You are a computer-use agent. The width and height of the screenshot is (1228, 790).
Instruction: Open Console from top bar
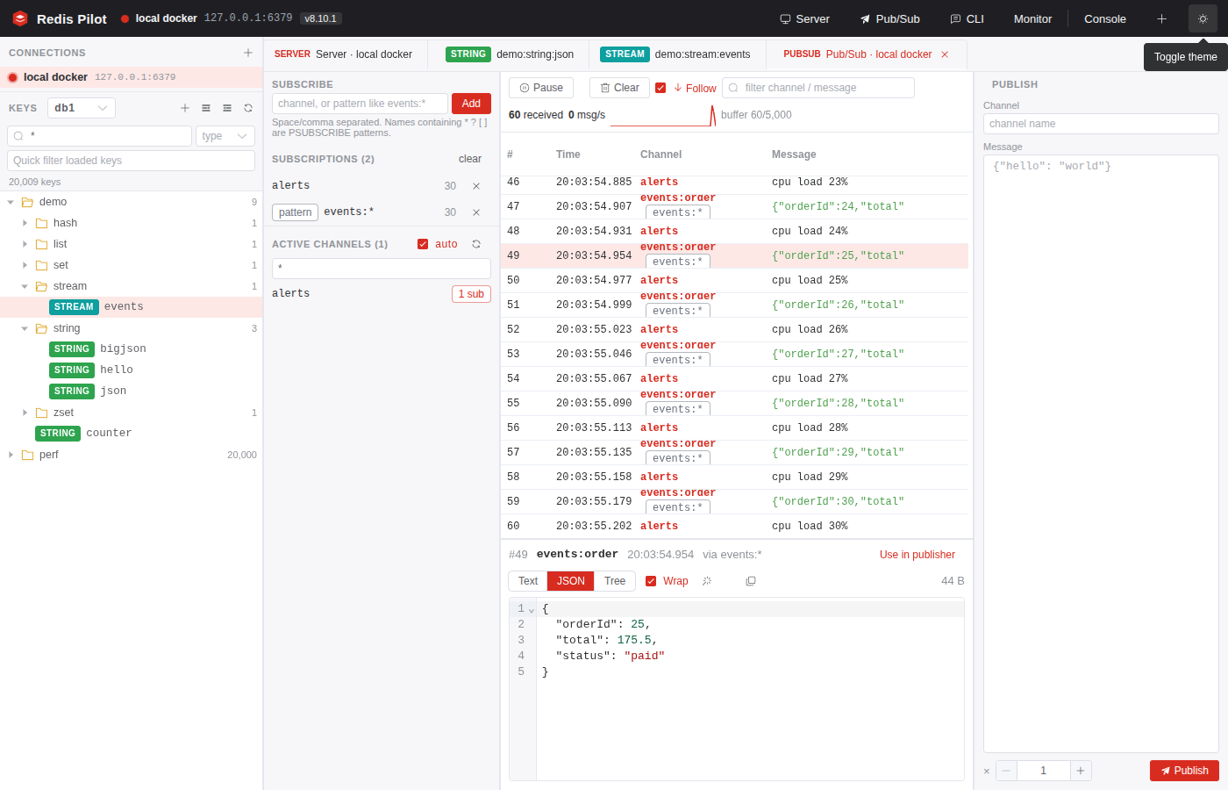[x=1105, y=18]
